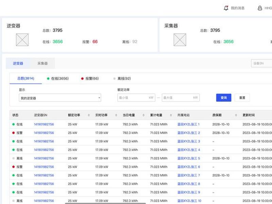Image resolution: width=272 pixels, height=204 pixels.
Task: Click the user profile icon
Action: point(260,8)
